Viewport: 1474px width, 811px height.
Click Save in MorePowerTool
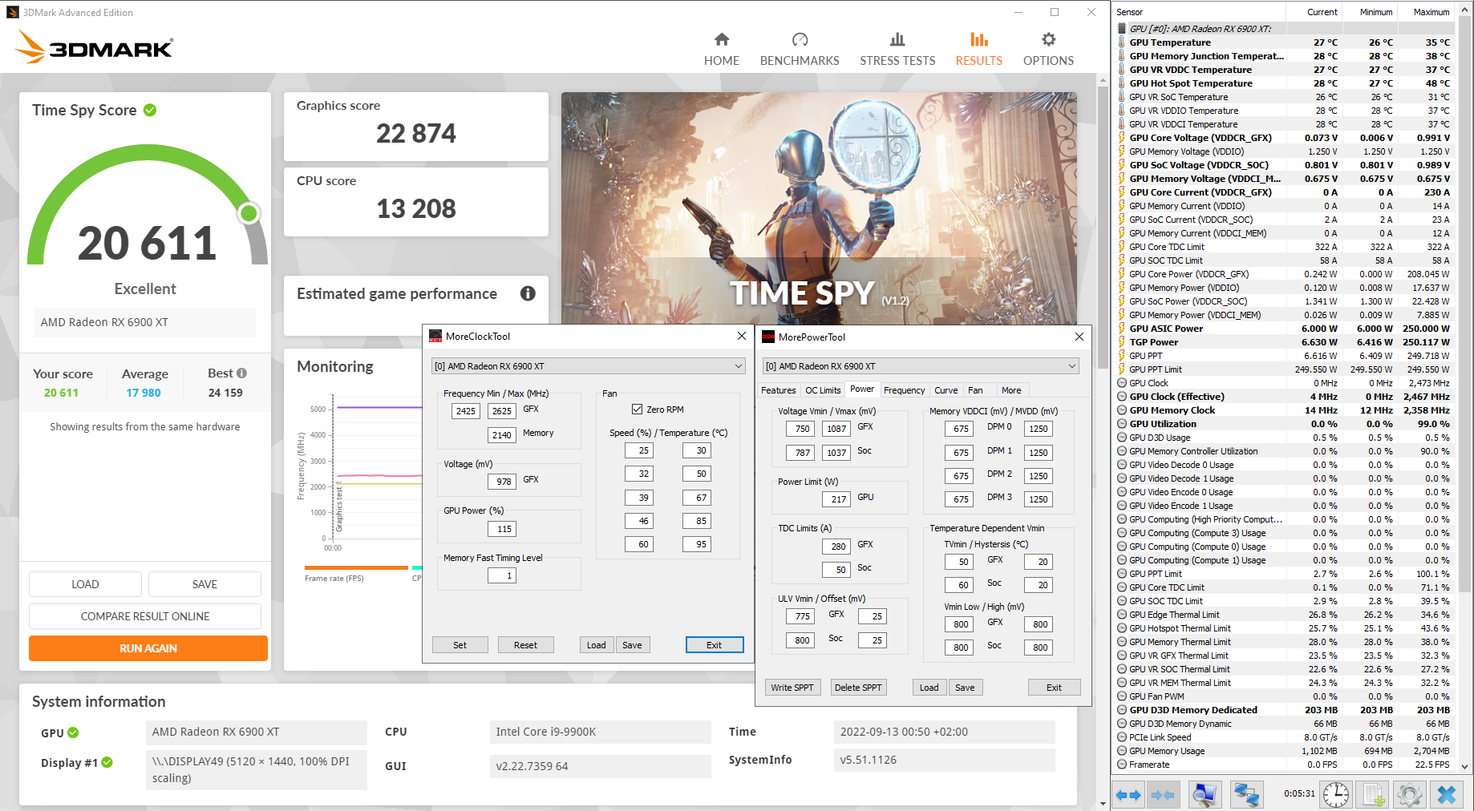[965, 688]
